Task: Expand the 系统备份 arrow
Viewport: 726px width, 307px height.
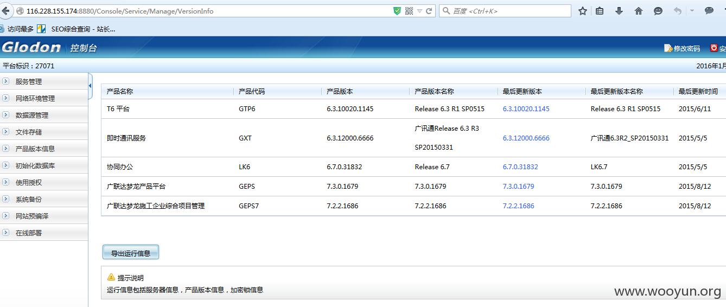Action: (x=6, y=199)
